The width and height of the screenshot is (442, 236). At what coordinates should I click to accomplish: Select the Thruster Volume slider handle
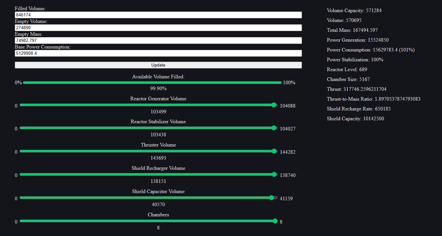pyautogui.click(x=274, y=151)
